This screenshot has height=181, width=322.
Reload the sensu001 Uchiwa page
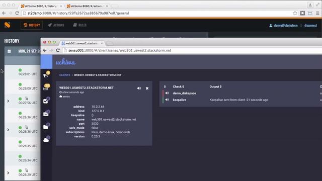58,50
